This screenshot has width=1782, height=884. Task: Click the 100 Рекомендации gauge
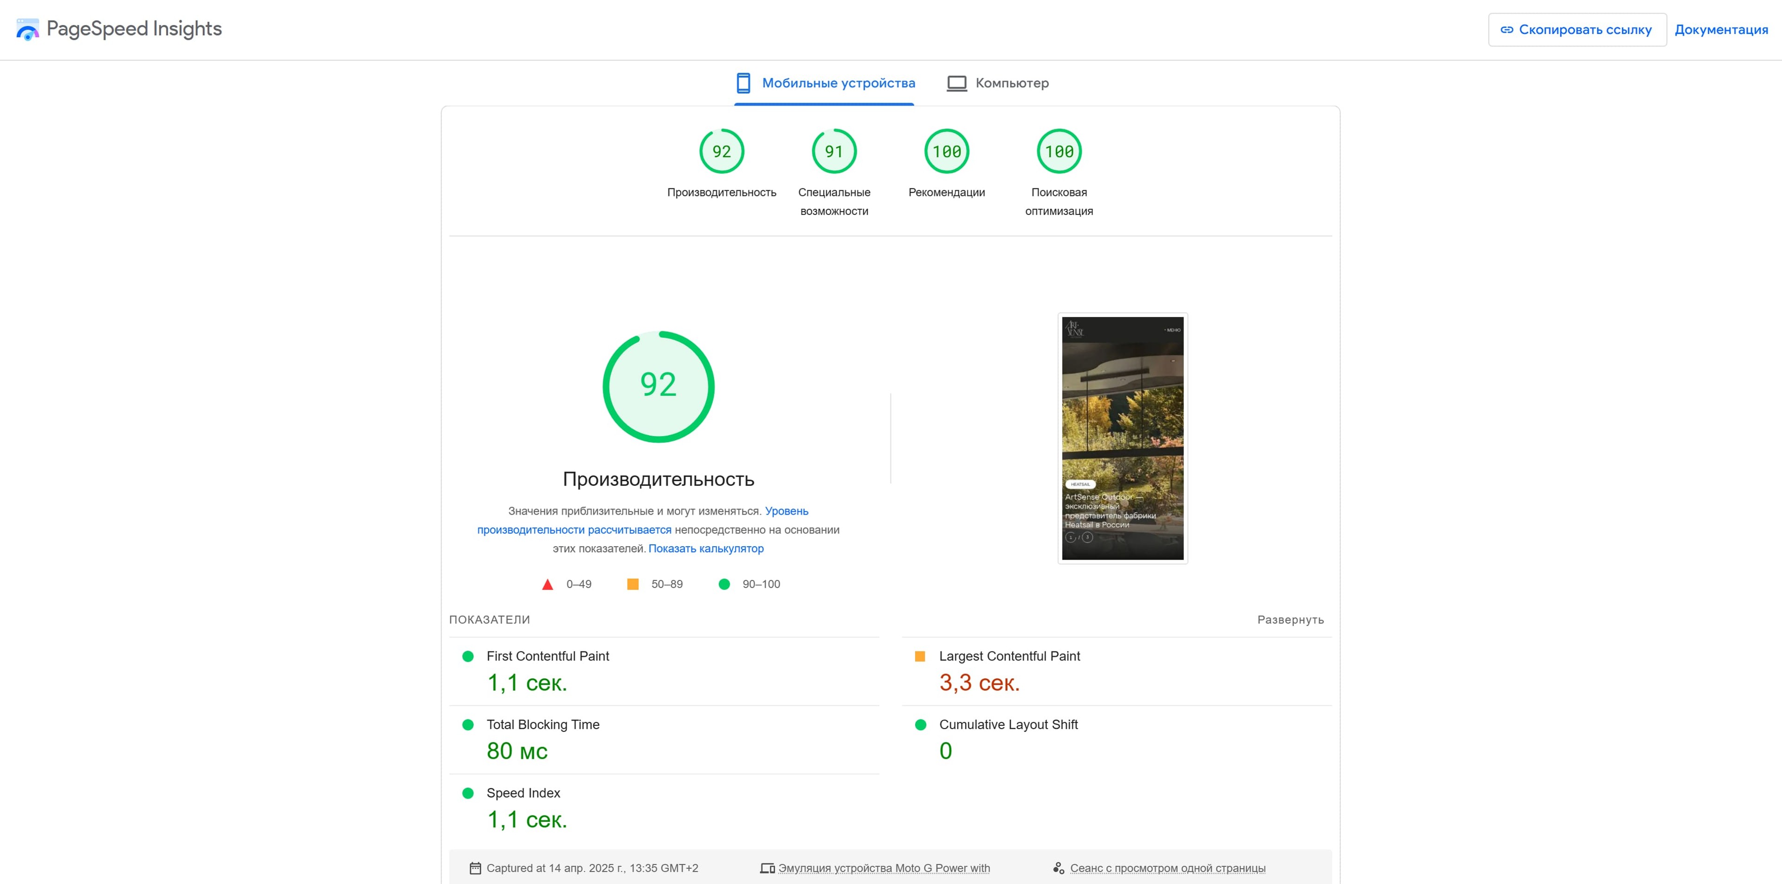pos(946,151)
